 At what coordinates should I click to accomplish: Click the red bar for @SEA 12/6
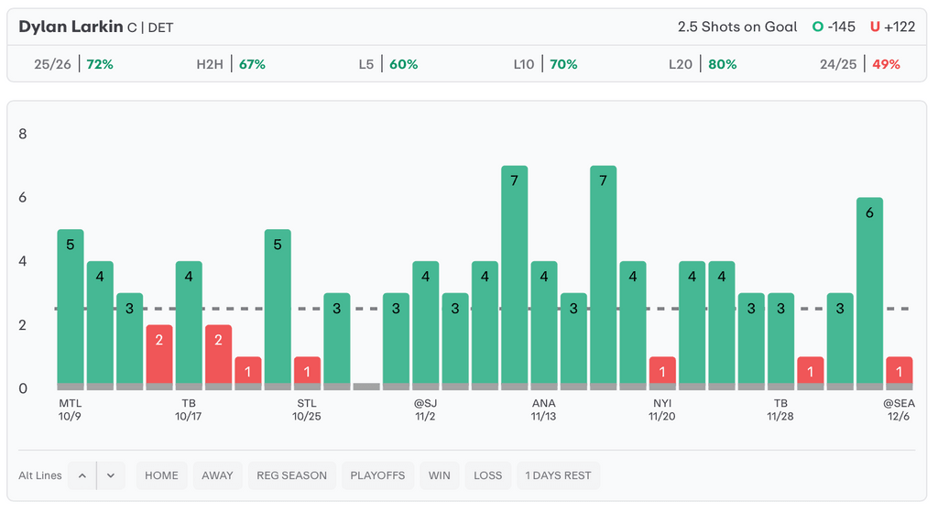[x=899, y=373]
